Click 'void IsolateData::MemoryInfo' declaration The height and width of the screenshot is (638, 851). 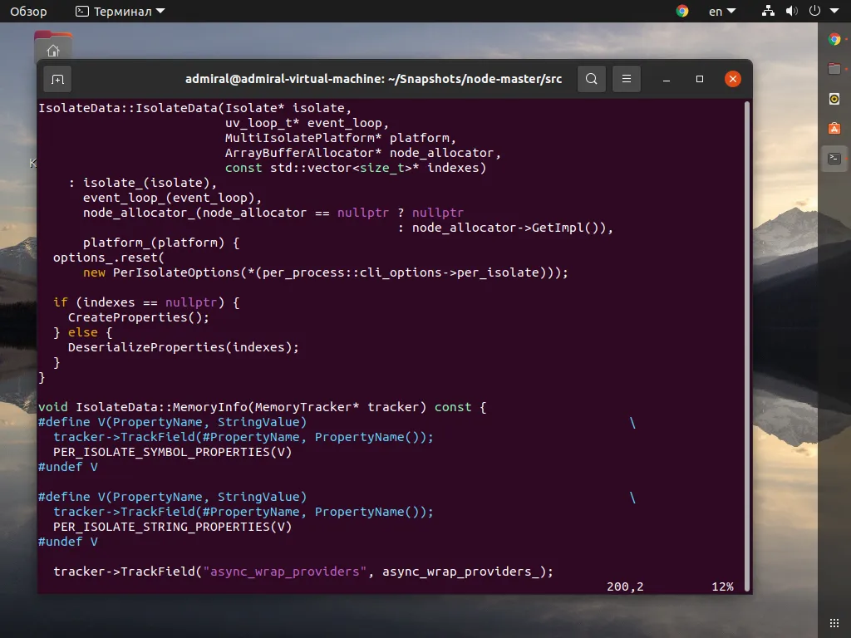(142, 407)
